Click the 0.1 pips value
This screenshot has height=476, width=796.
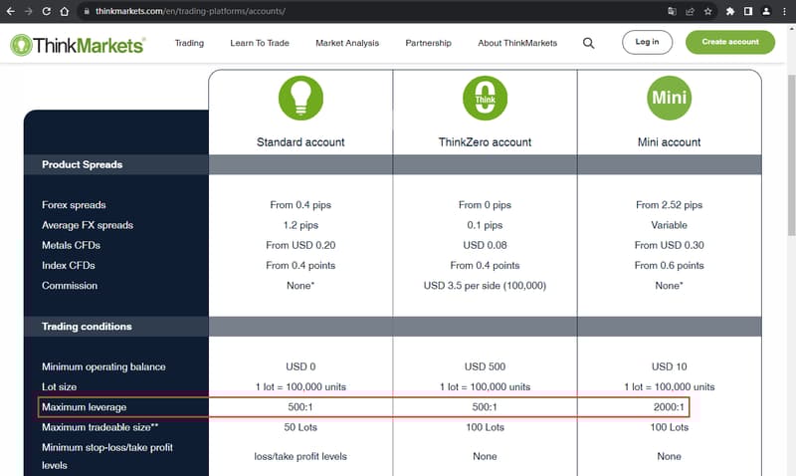tap(485, 225)
